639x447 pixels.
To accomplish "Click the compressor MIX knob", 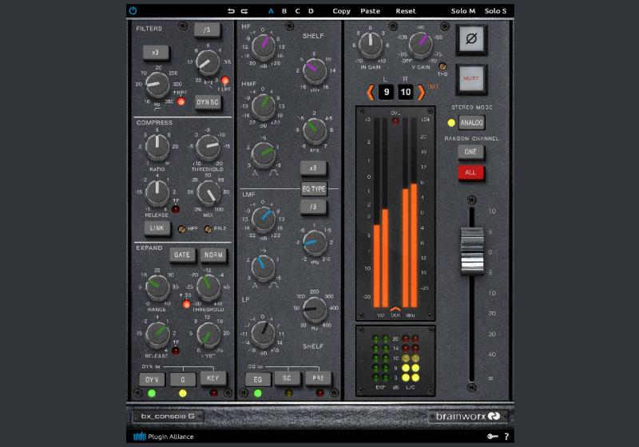I will coord(208,192).
